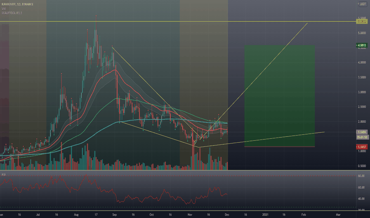370x218 pixels.
Task: Select the yellow horizontal resistance line
Action: coord(178,21)
